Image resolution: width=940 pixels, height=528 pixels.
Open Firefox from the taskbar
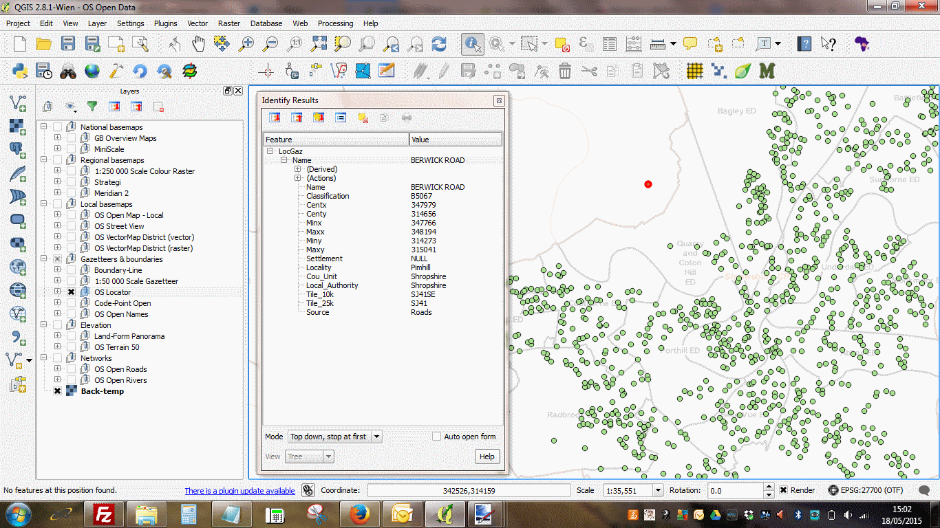360,514
